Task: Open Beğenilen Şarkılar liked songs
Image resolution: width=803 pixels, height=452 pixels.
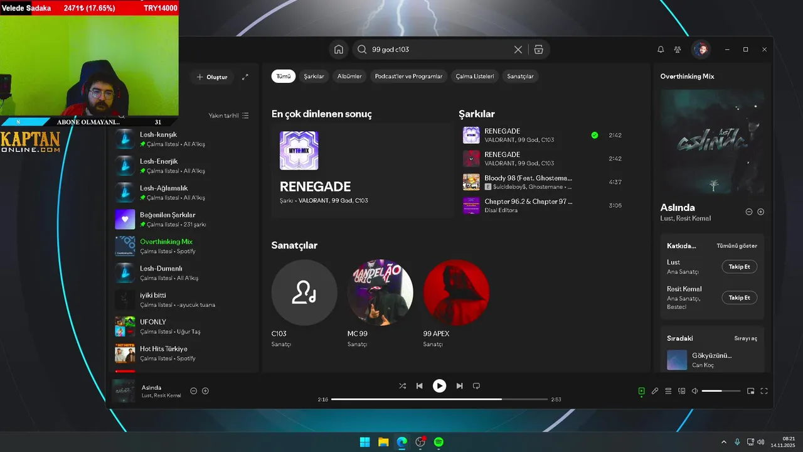Action: pyautogui.click(x=183, y=219)
